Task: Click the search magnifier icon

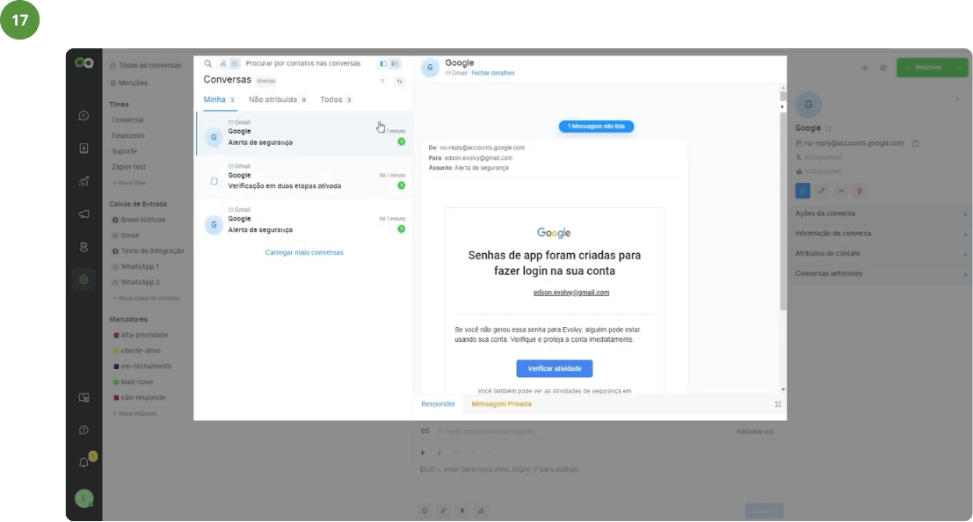Action: click(x=208, y=63)
